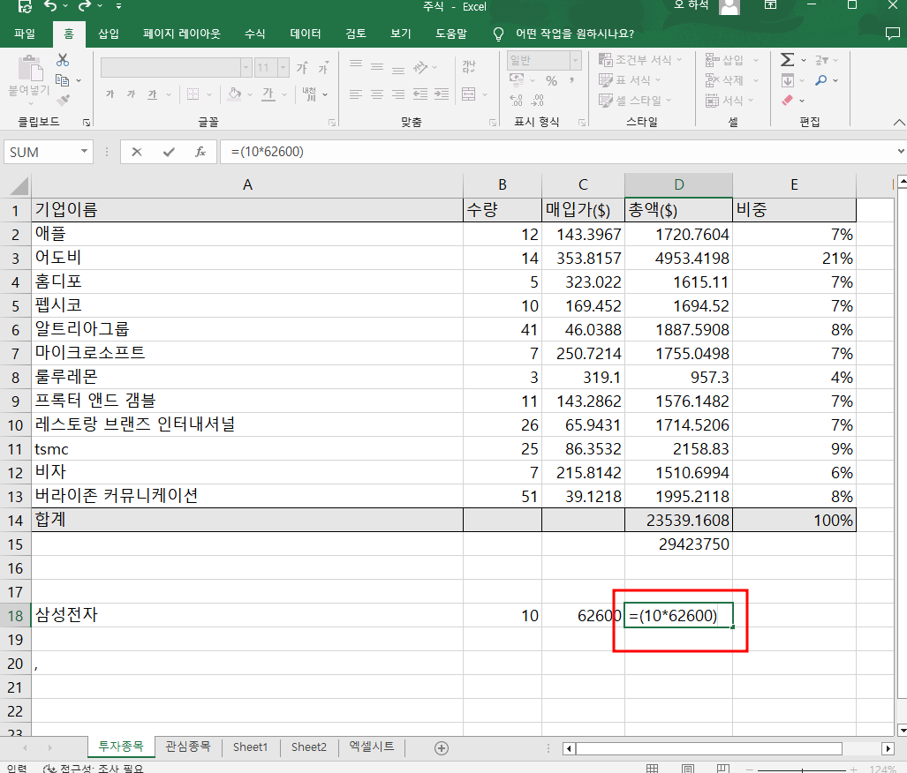Open the font size dropdown
The image size is (907, 773).
[x=283, y=67]
